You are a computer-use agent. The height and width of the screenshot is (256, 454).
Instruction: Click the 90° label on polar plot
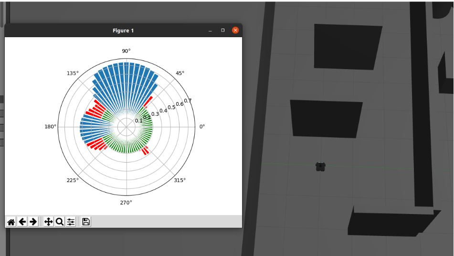point(126,51)
